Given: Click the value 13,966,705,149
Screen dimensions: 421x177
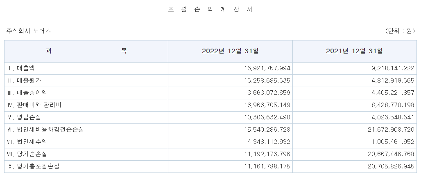Looking at the screenshot, I should pyautogui.click(x=267, y=105).
